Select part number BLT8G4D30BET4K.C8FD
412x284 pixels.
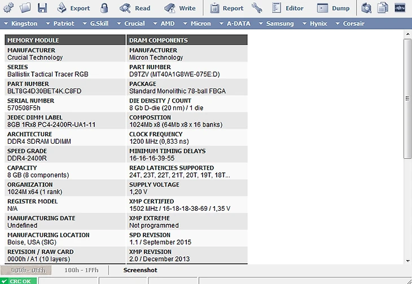tap(45, 91)
